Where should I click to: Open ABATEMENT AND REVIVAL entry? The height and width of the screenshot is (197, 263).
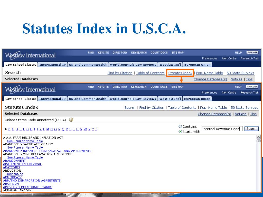pyautogui.click(x=22, y=164)
